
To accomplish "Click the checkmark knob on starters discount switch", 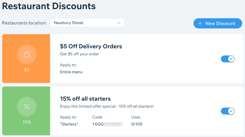I will [231, 111].
